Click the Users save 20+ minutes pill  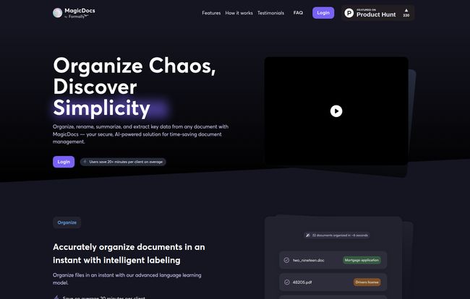coord(123,162)
